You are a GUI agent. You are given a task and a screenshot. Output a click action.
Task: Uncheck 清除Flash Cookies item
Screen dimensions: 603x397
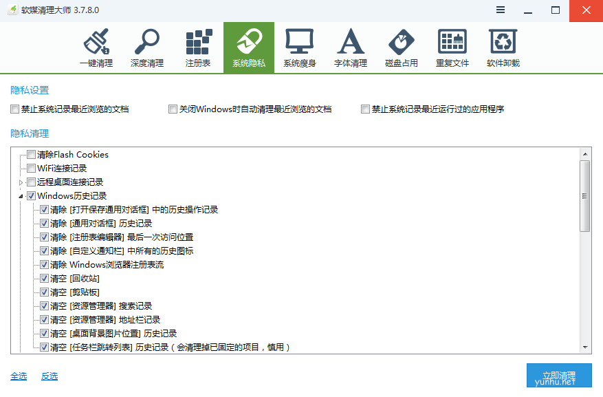(30, 154)
